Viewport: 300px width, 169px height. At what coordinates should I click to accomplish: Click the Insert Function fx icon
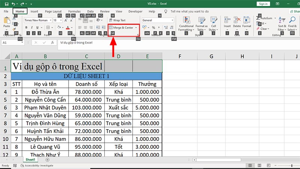pos(52,42)
